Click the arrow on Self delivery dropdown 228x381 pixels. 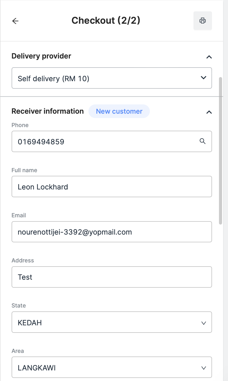pos(203,78)
